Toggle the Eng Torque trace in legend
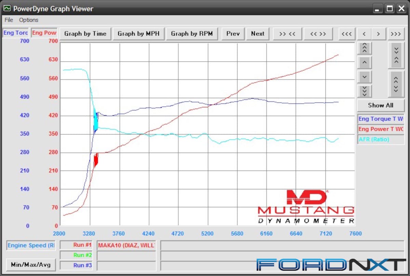The height and width of the screenshot is (276, 410). point(381,119)
